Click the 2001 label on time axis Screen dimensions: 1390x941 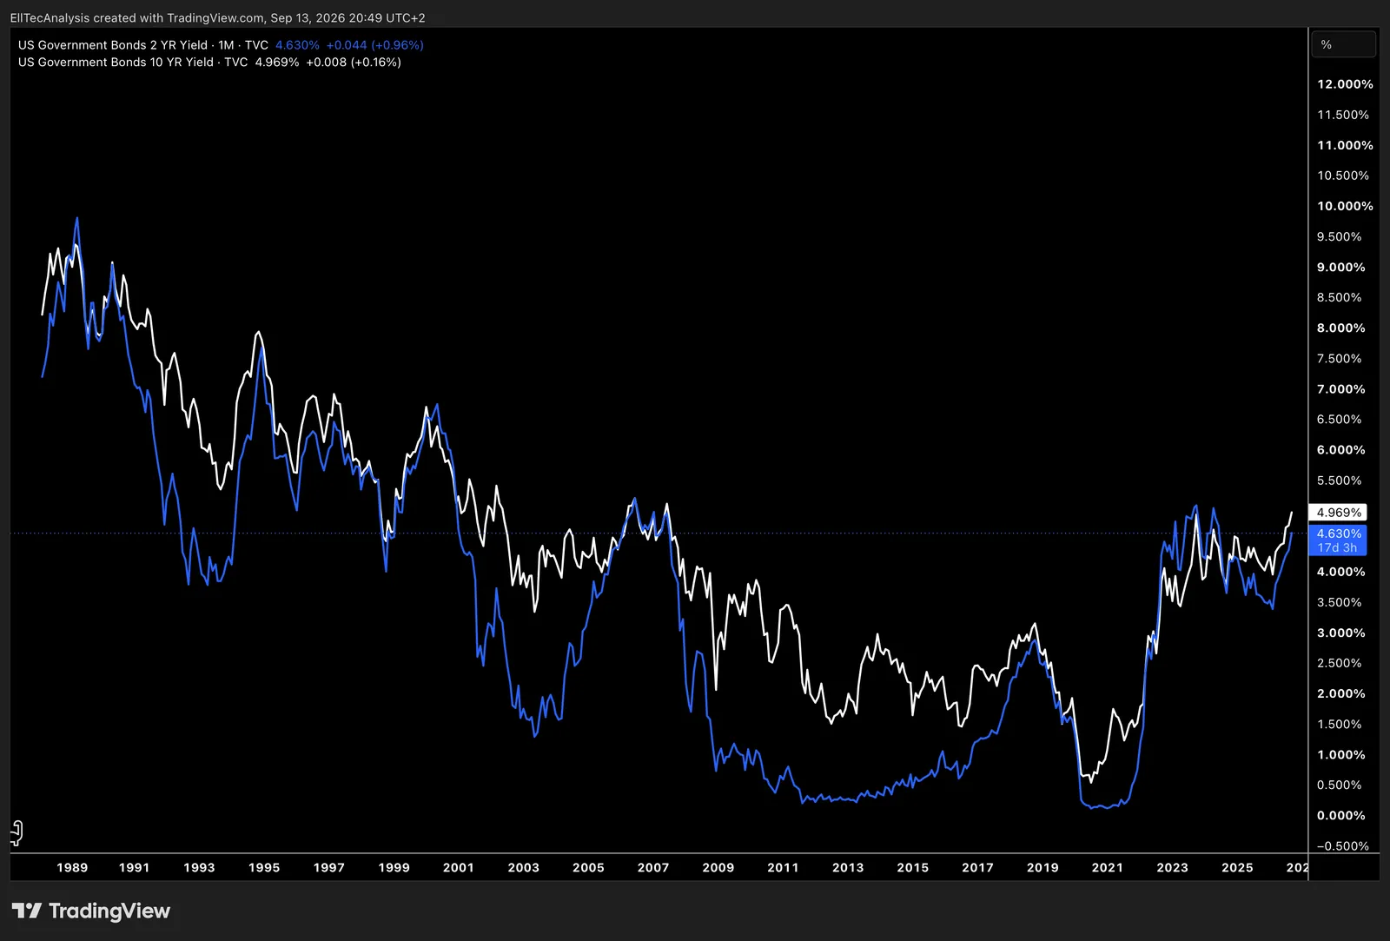pyautogui.click(x=459, y=867)
